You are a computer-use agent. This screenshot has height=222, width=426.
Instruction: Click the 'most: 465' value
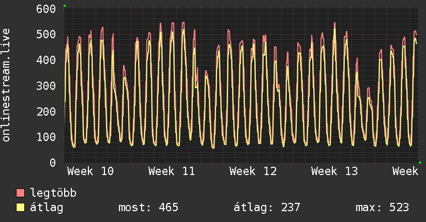pyautogui.click(x=148, y=208)
